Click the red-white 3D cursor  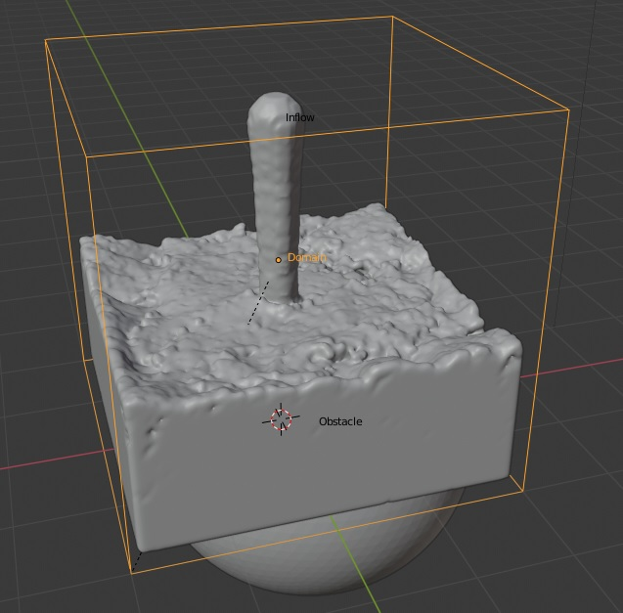click(281, 419)
